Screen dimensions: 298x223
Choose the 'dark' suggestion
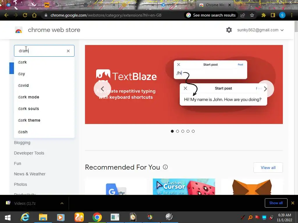[44, 62]
